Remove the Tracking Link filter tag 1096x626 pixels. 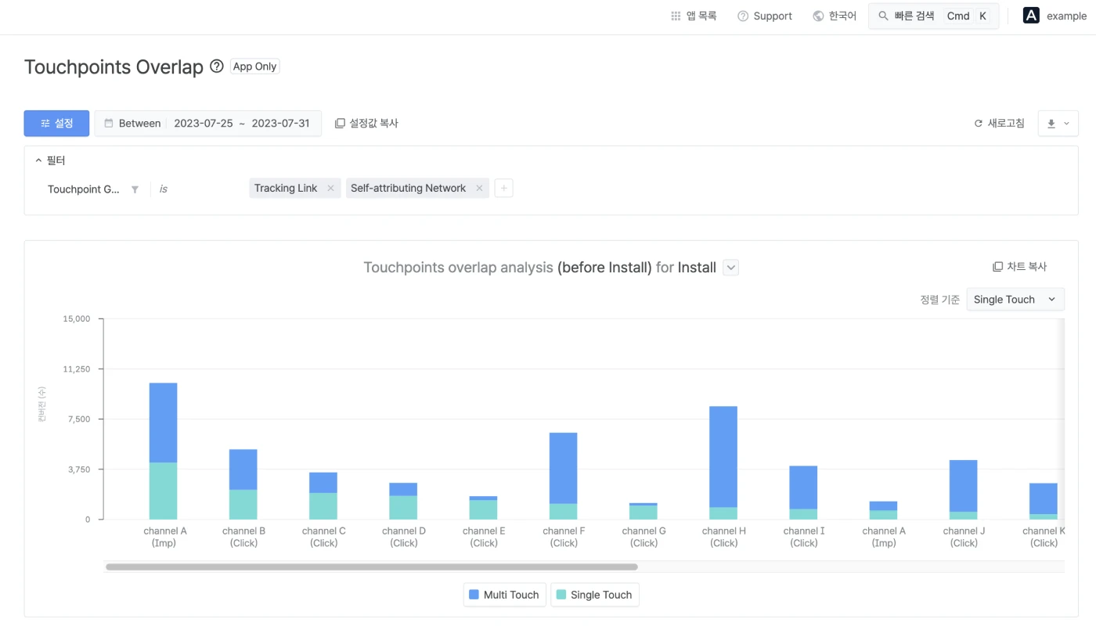click(x=330, y=189)
